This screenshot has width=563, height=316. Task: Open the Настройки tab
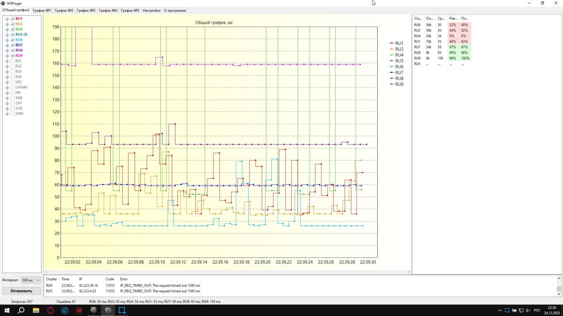151,10
